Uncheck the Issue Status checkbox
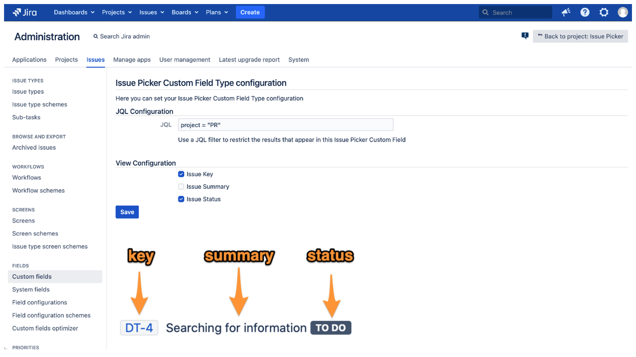 click(181, 199)
